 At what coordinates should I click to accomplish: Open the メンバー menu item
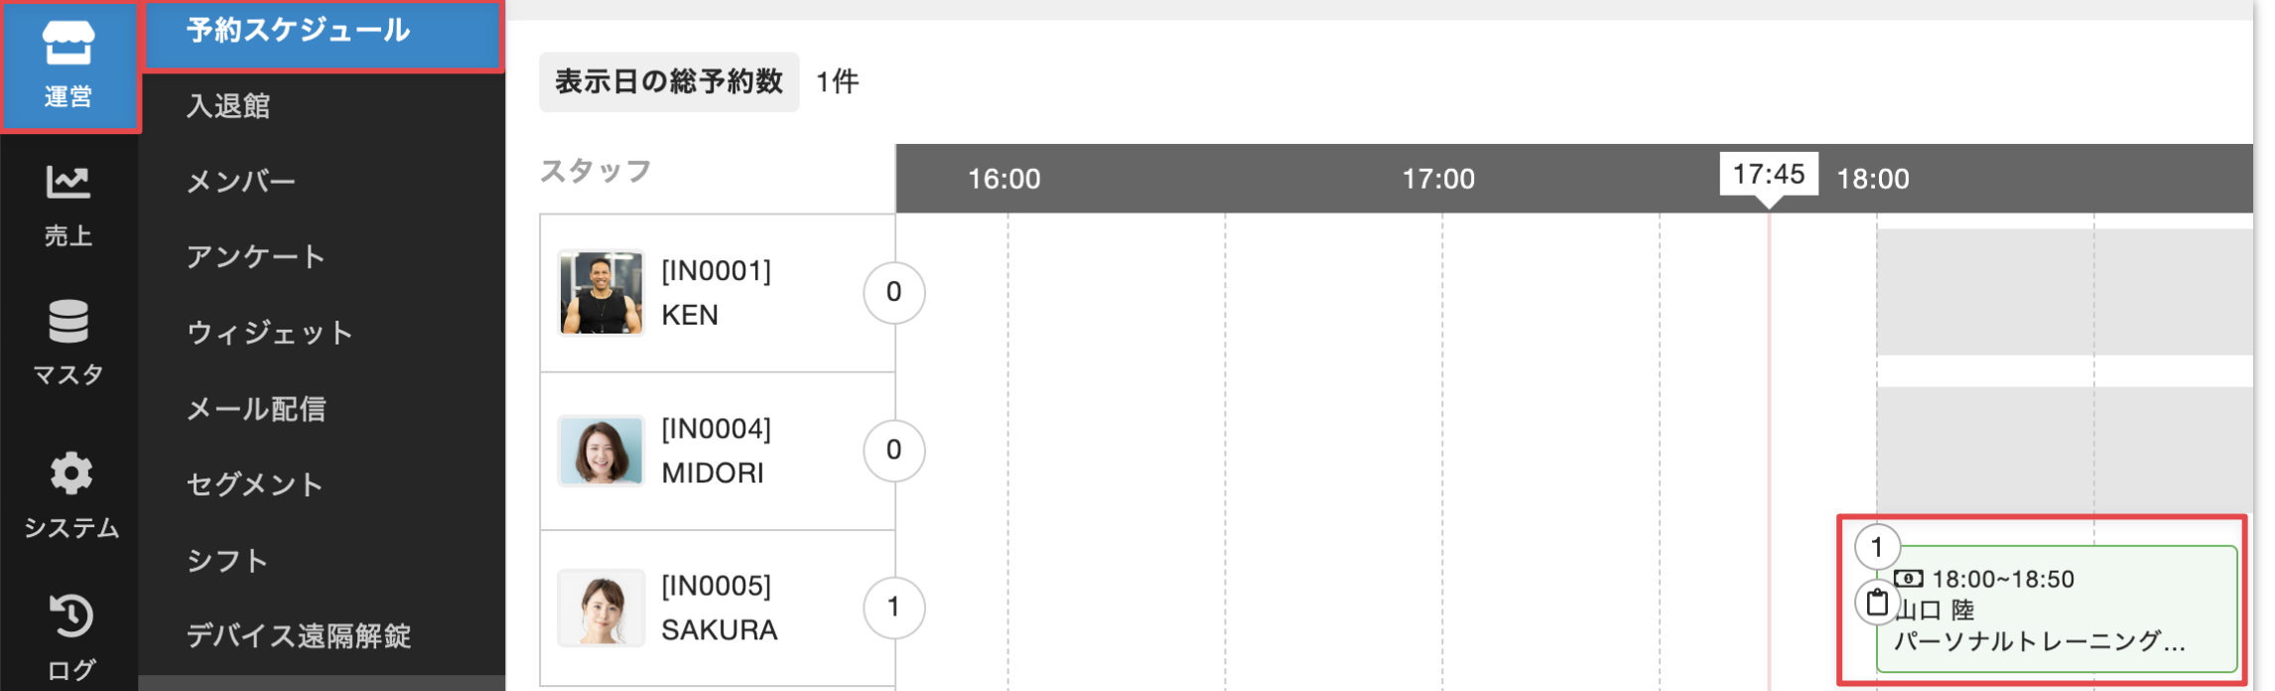click(x=241, y=182)
